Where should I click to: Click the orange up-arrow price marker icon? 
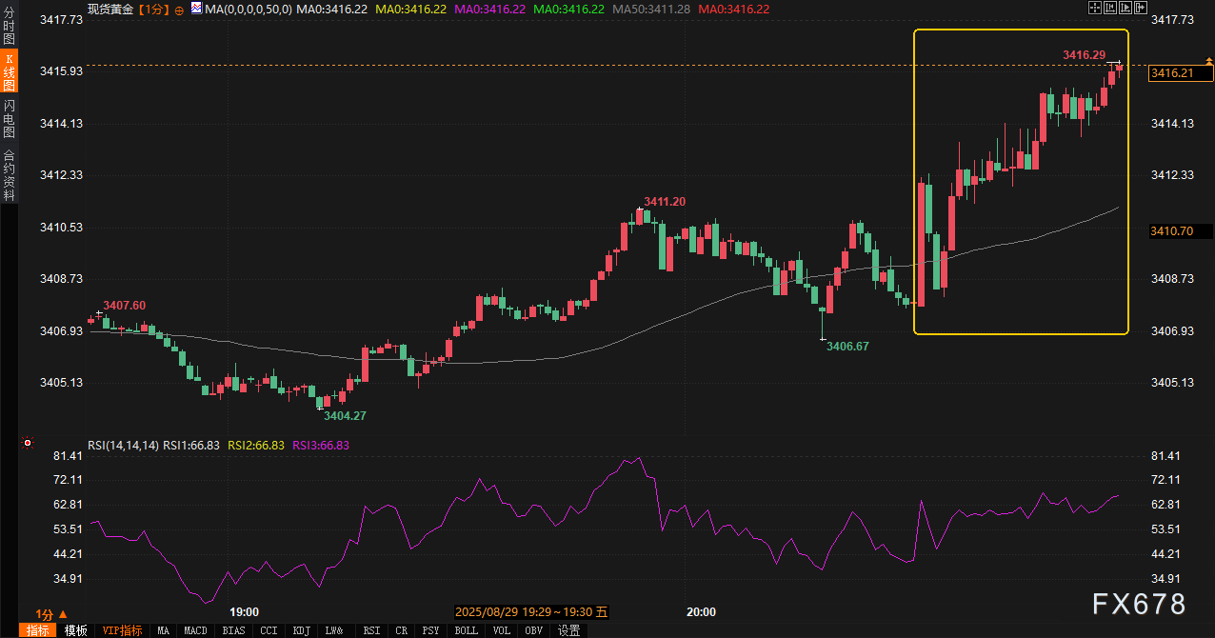[1209, 62]
